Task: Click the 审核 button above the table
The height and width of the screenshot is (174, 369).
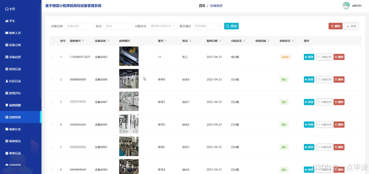Action: pos(351,26)
